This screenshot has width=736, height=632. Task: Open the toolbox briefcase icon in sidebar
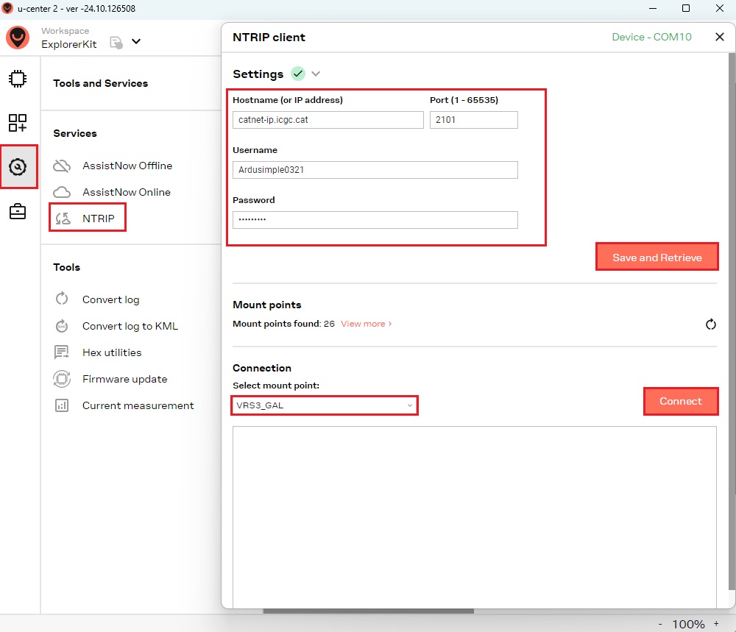tap(18, 212)
